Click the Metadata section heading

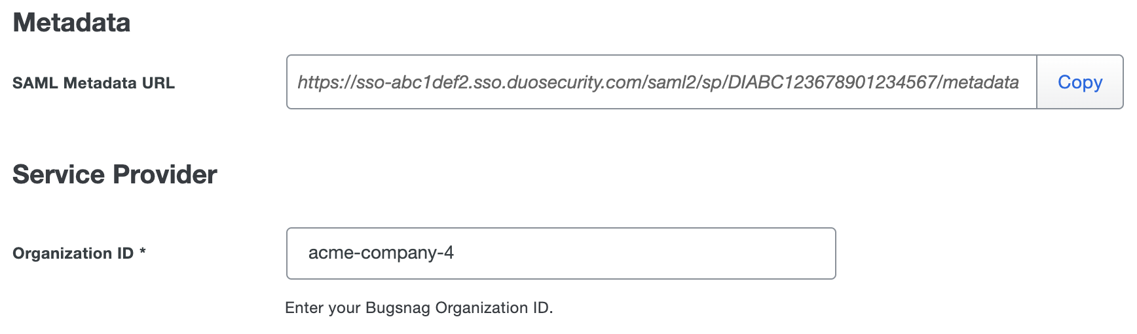click(x=71, y=23)
